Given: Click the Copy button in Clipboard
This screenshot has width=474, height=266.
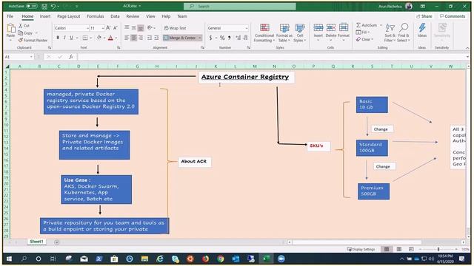Looking at the screenshot, I should (x=25, y=33).
